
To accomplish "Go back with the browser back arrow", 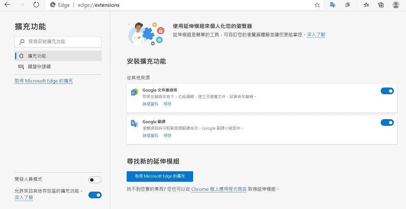I will (x=7, y=5).
